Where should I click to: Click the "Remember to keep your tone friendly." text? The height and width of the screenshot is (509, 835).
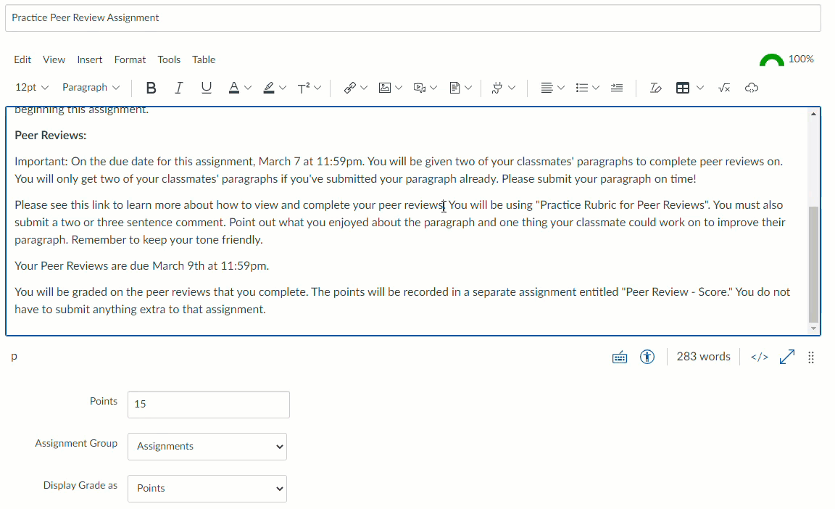click(167, 239)
